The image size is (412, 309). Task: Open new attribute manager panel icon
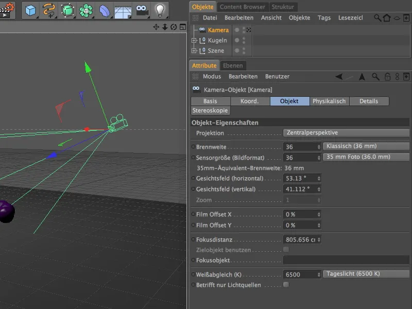point(406,77)
